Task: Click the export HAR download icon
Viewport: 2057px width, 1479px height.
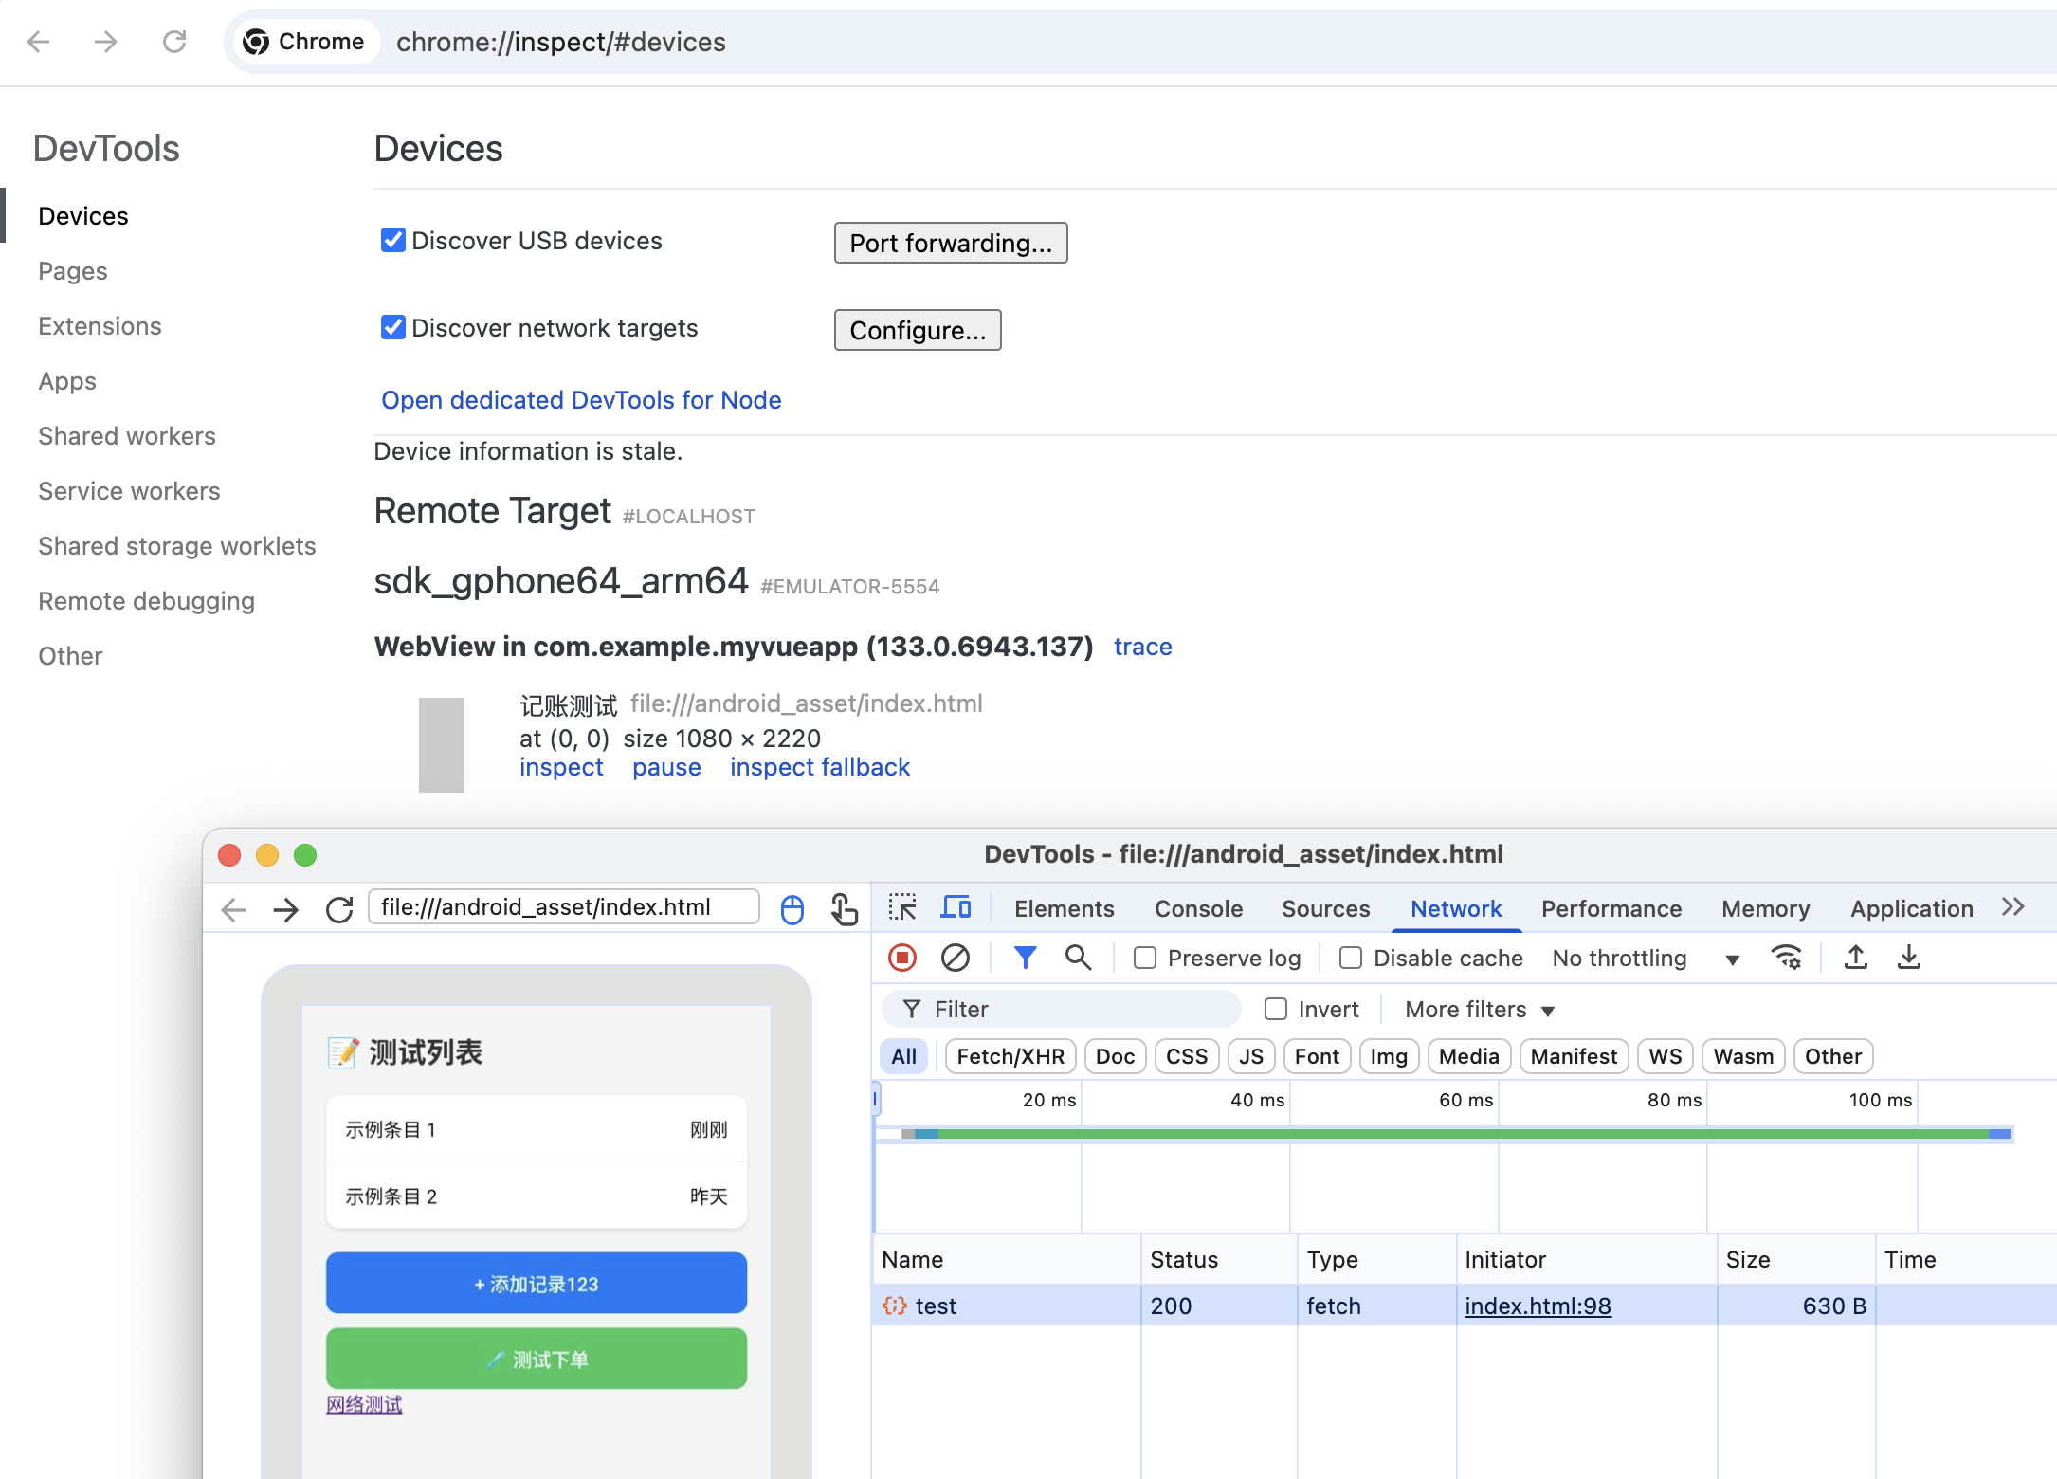Action: pyautogui.click(x=1909, y=958)
